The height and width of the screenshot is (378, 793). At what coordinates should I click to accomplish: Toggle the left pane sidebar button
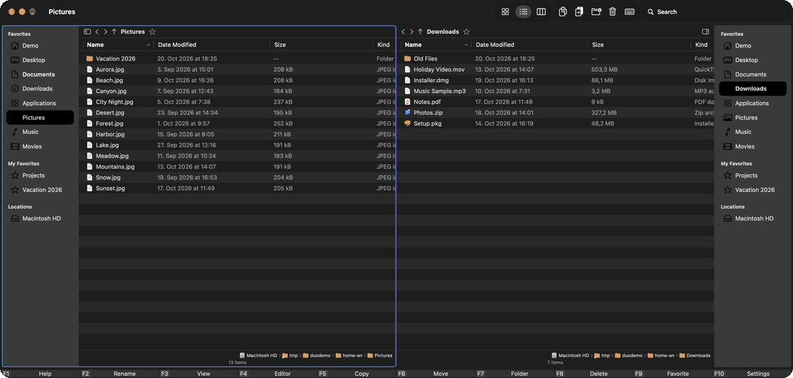click(87, 32)
